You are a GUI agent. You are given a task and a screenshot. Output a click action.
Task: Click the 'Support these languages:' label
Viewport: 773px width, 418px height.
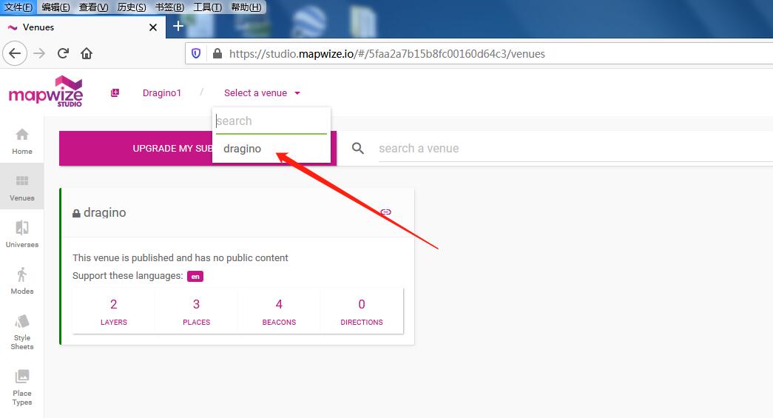point(128,275)
